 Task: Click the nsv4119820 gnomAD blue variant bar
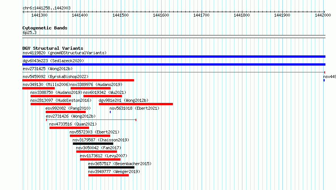coord(174,57)
